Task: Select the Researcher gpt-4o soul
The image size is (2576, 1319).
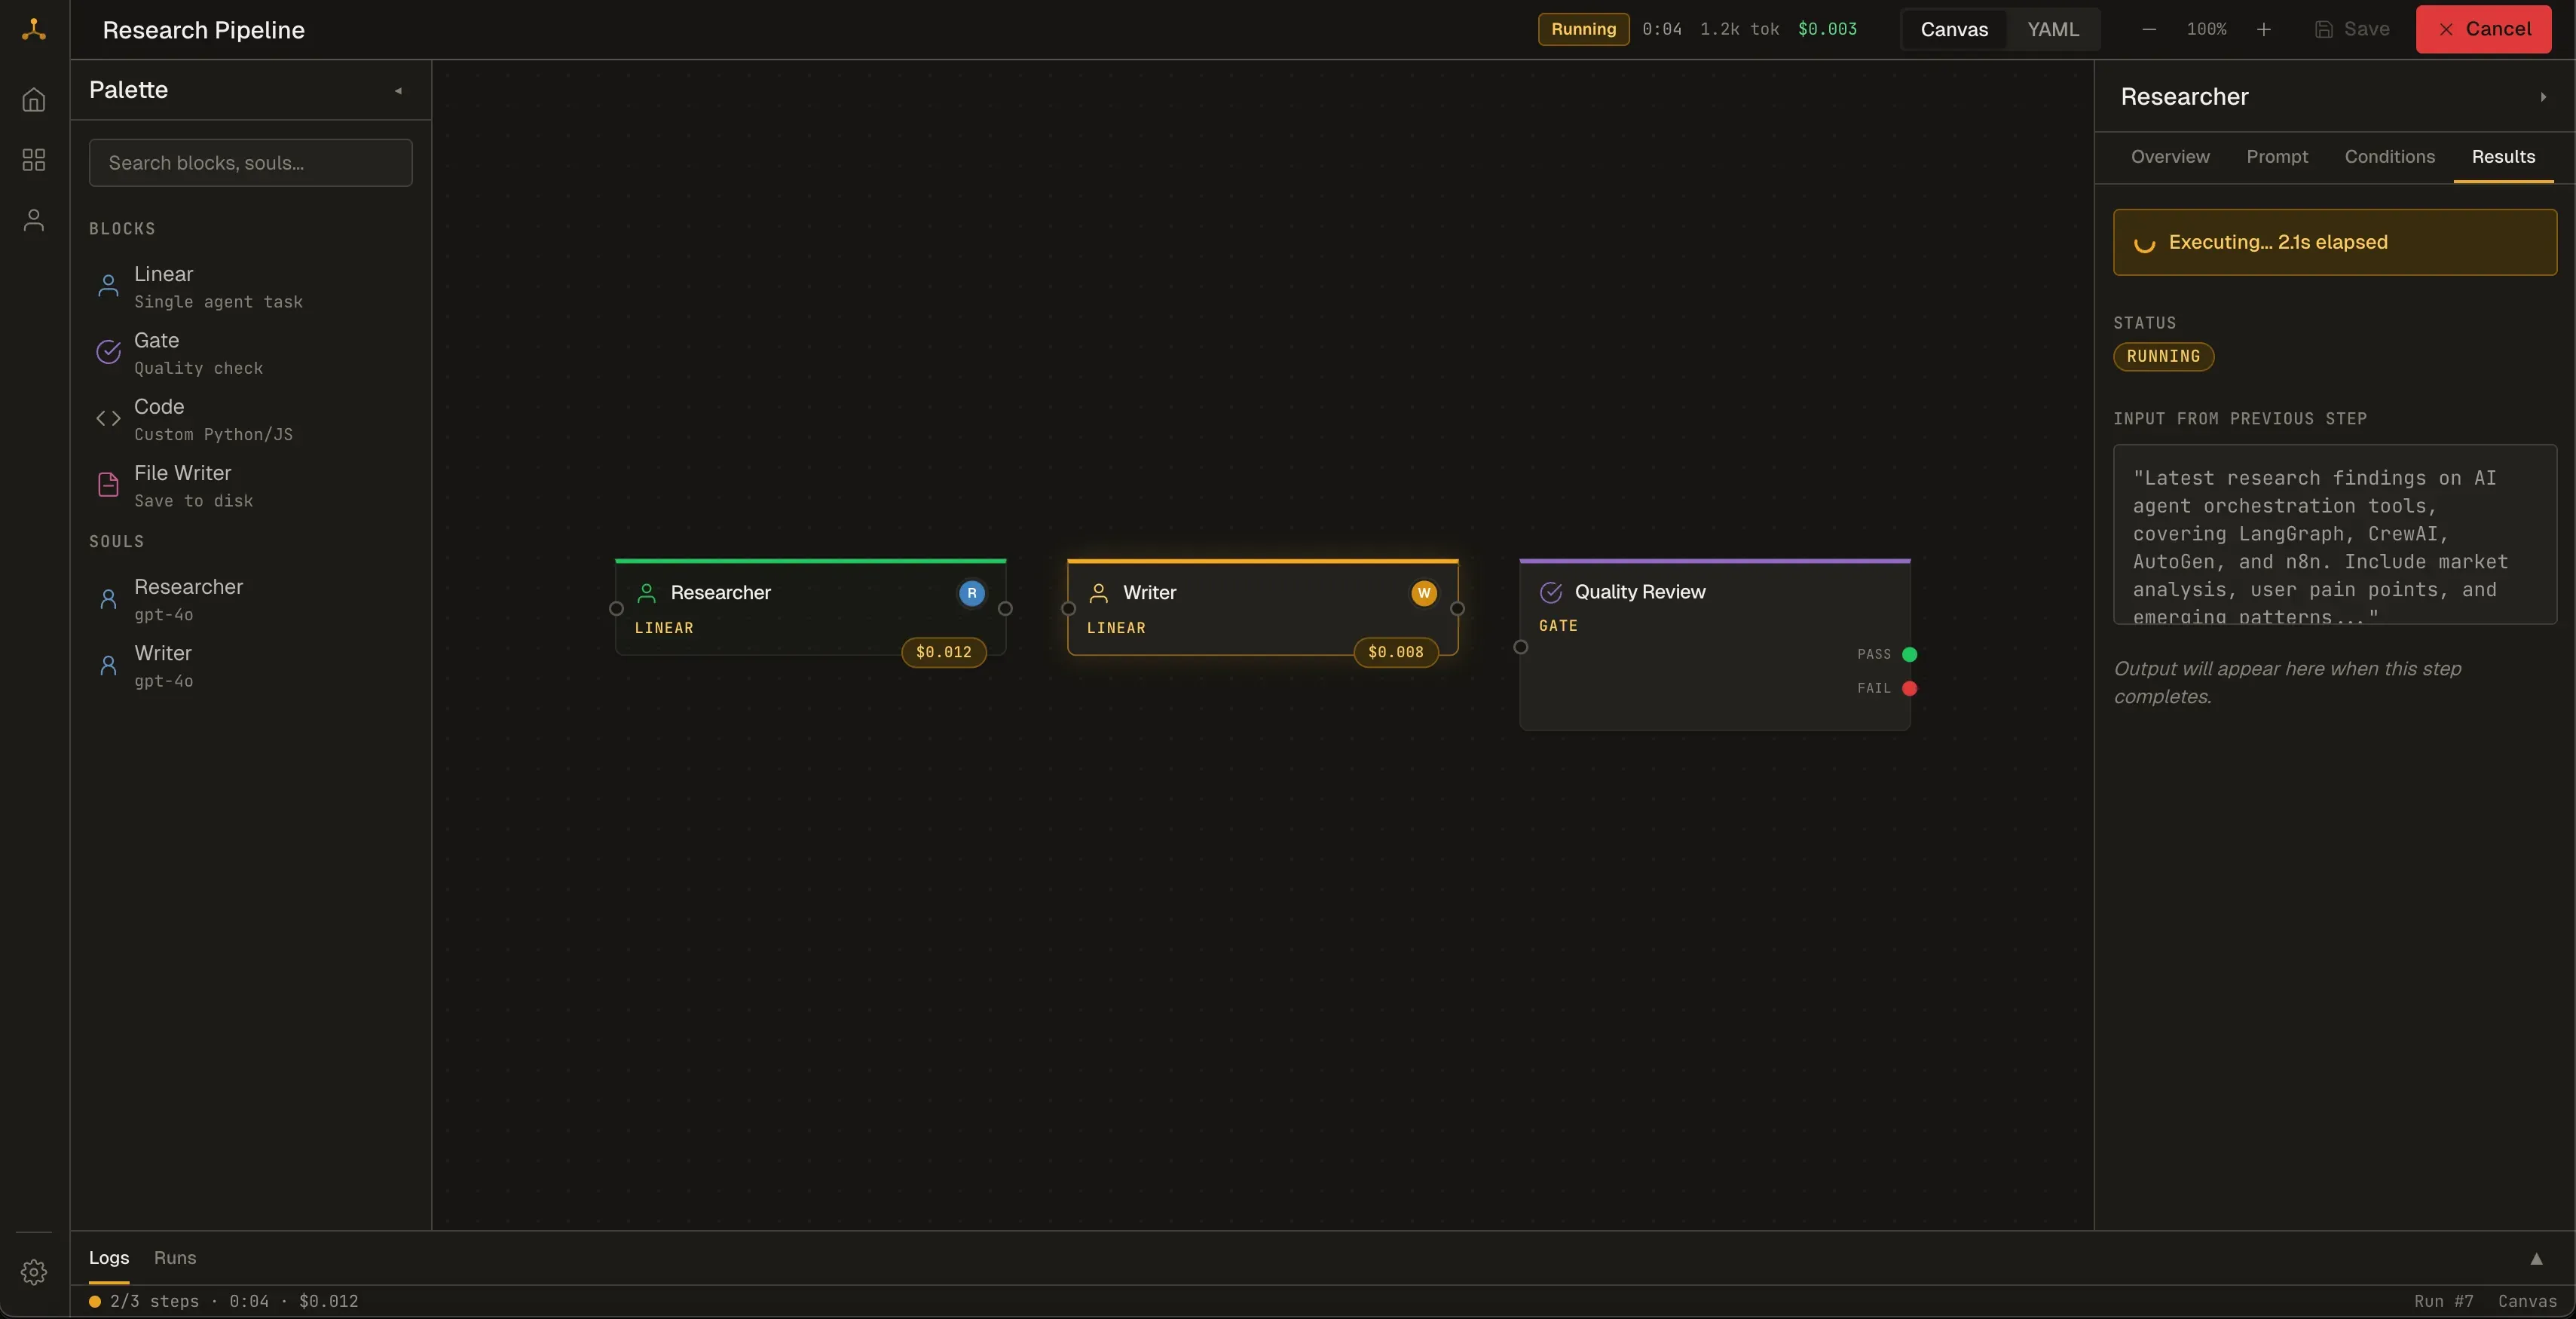Action: (x=189, y=599)
